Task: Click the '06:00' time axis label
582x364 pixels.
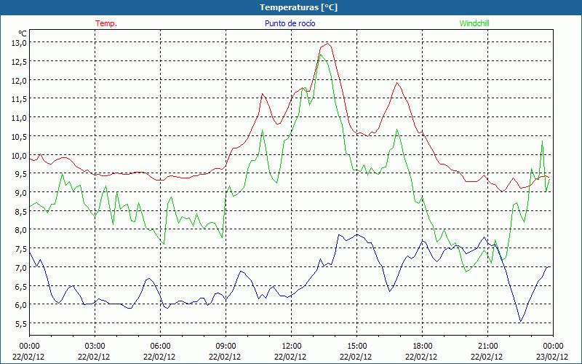Action: [160, 347]
